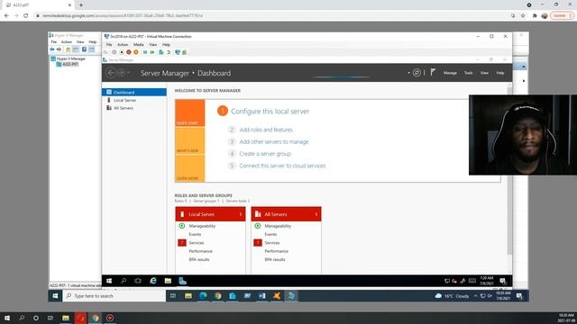Open Chrome three-dot menu
This screenshot has width=577, height=324.
571,16
